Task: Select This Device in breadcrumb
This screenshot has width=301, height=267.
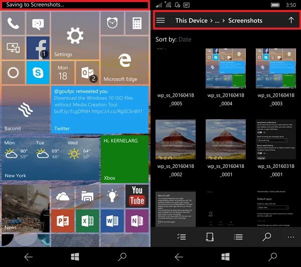Action: tap(192, 21)
